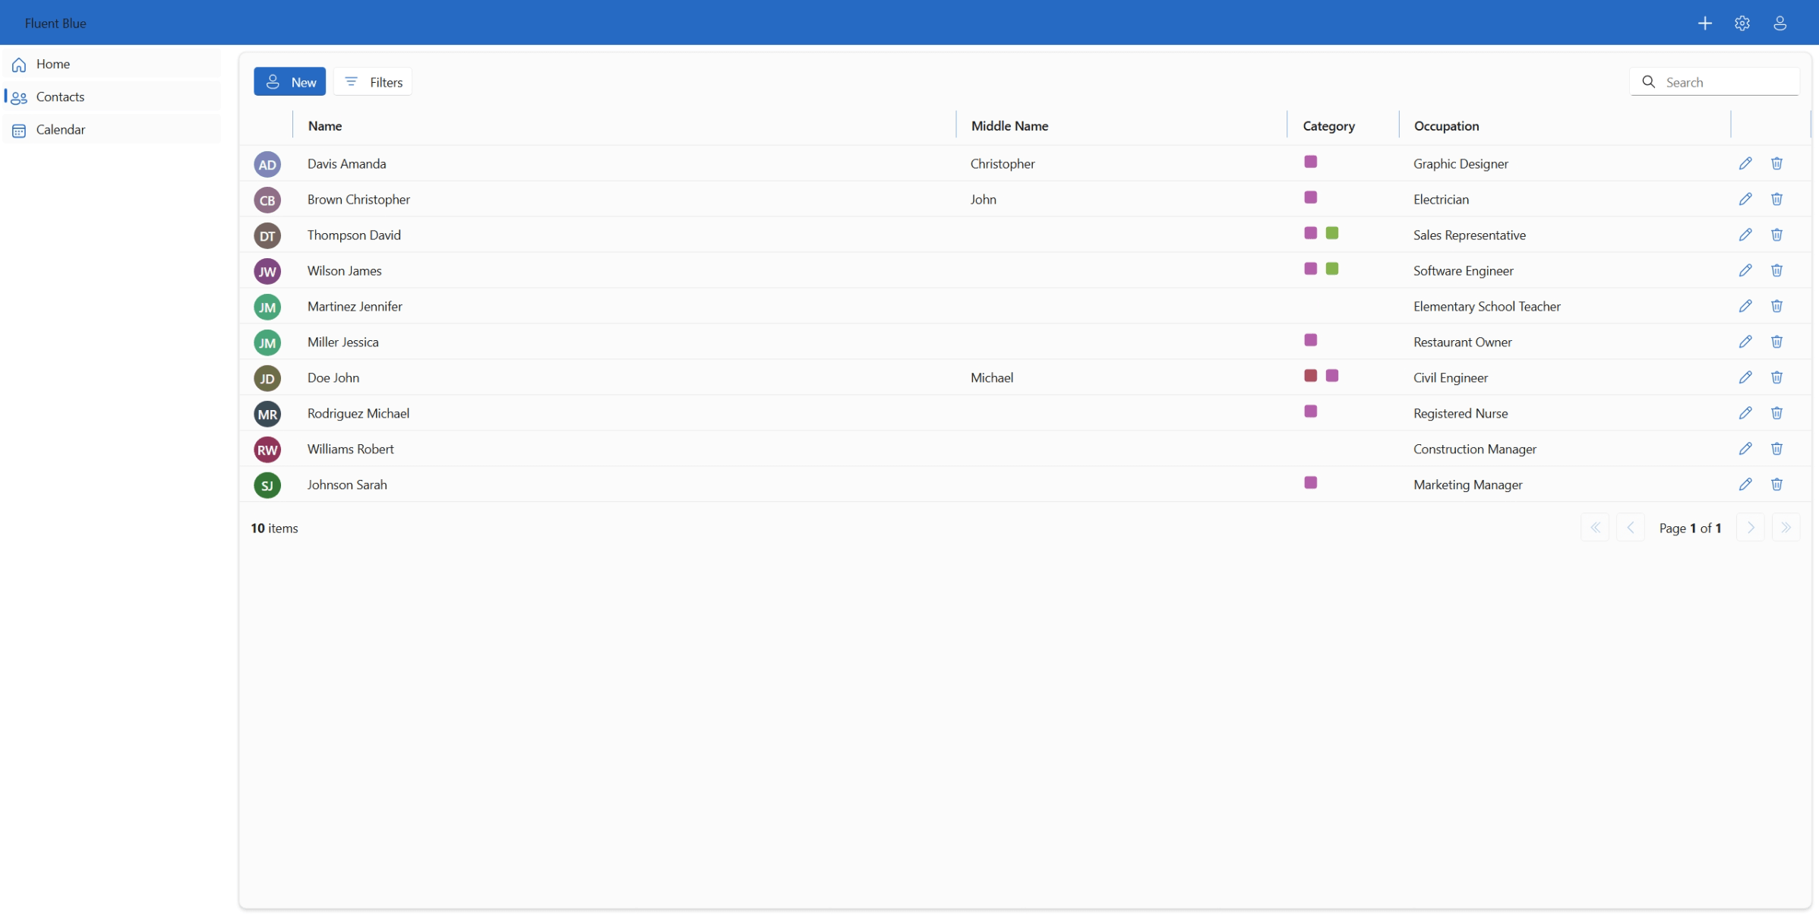Go to the next page of contacts
1819x915 pixels.
pyautogui.click(x=1750, y=527)
